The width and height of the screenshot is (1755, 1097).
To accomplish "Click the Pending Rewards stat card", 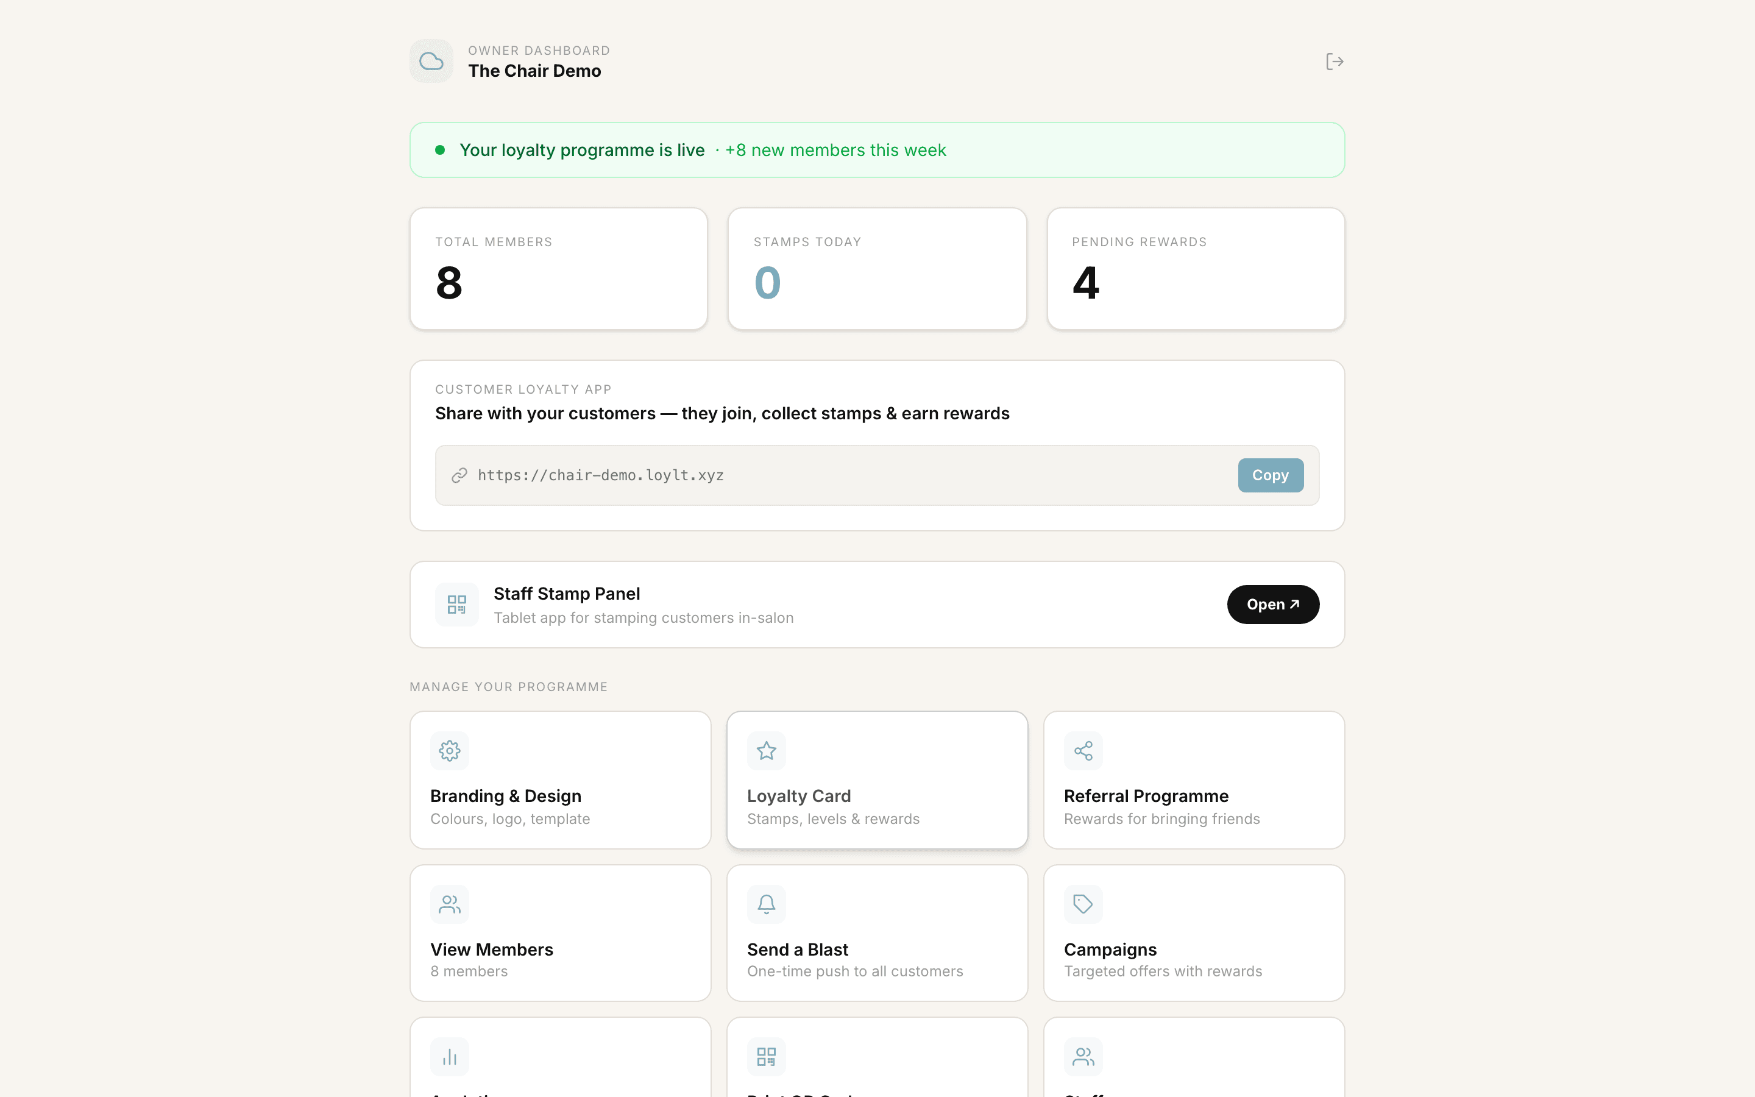I will tap(1196, 269).
